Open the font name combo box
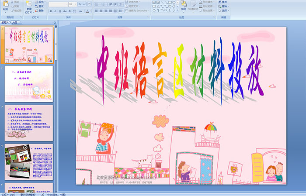Viewport: 306px width, 196px height. click(x=58, y=4)
